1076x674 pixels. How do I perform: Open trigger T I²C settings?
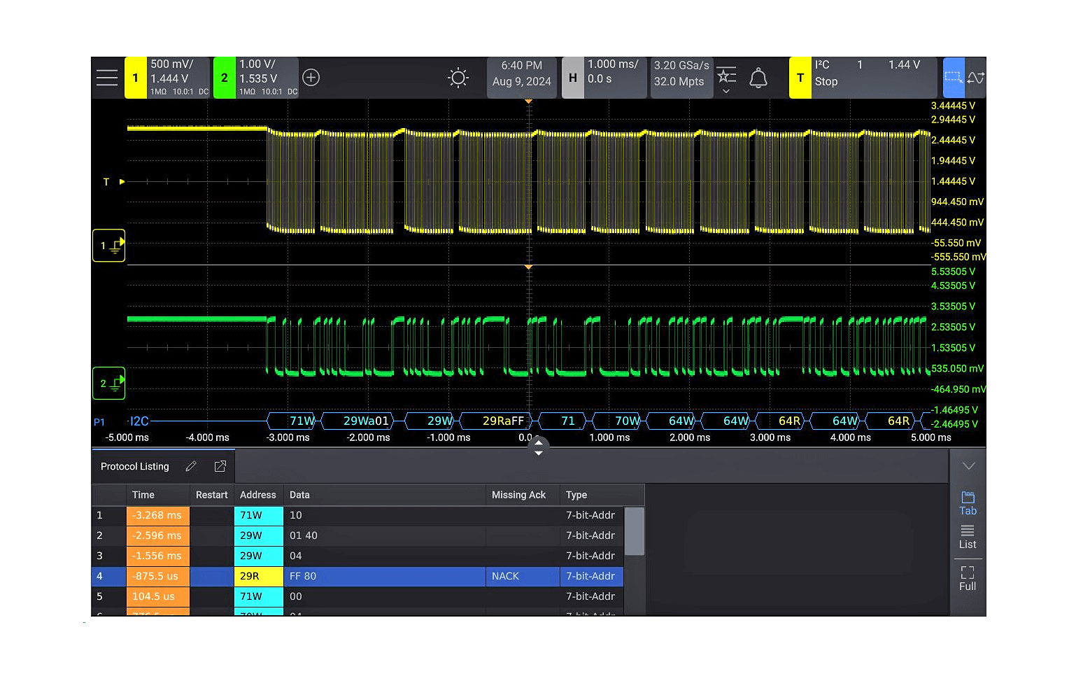(x=863, y=78)
